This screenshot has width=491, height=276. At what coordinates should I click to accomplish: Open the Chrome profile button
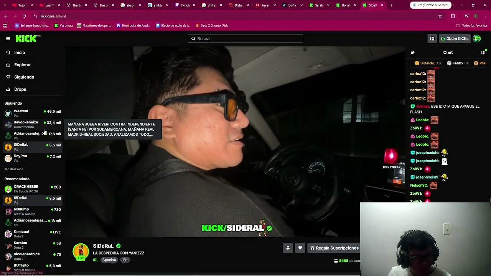point(476,16)
